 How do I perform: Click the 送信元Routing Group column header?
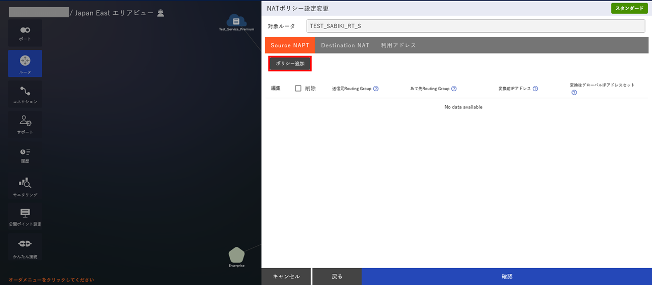351,89
